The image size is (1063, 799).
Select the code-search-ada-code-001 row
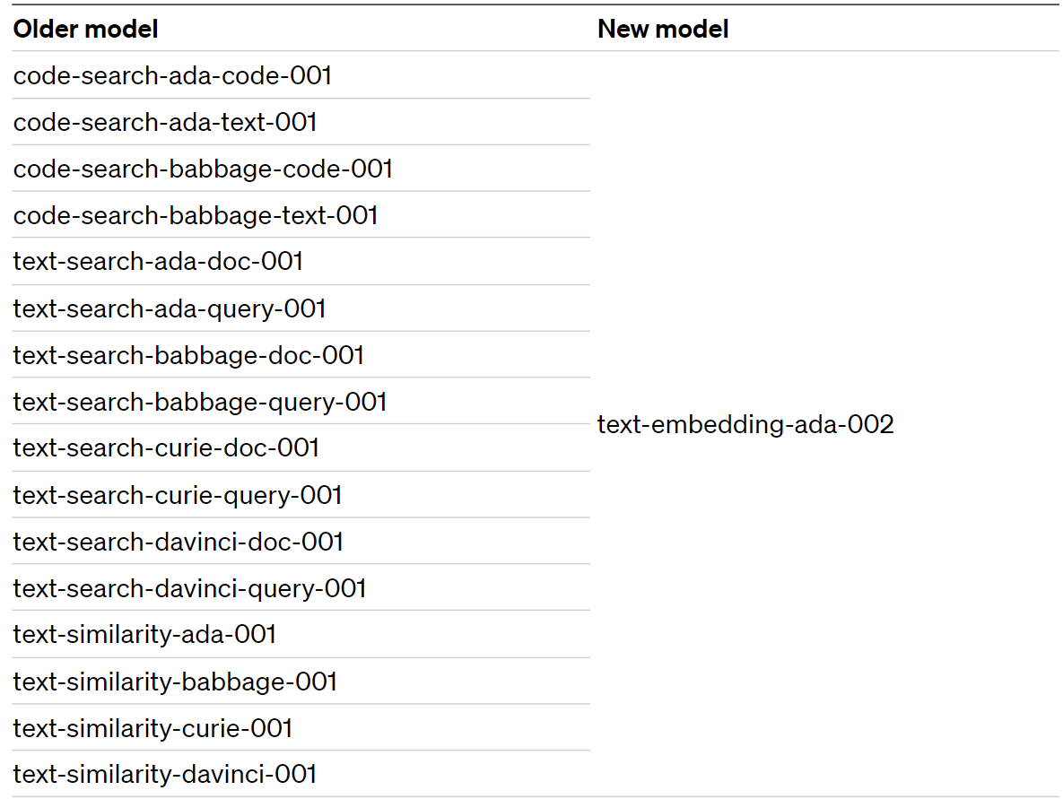(172, 75)
